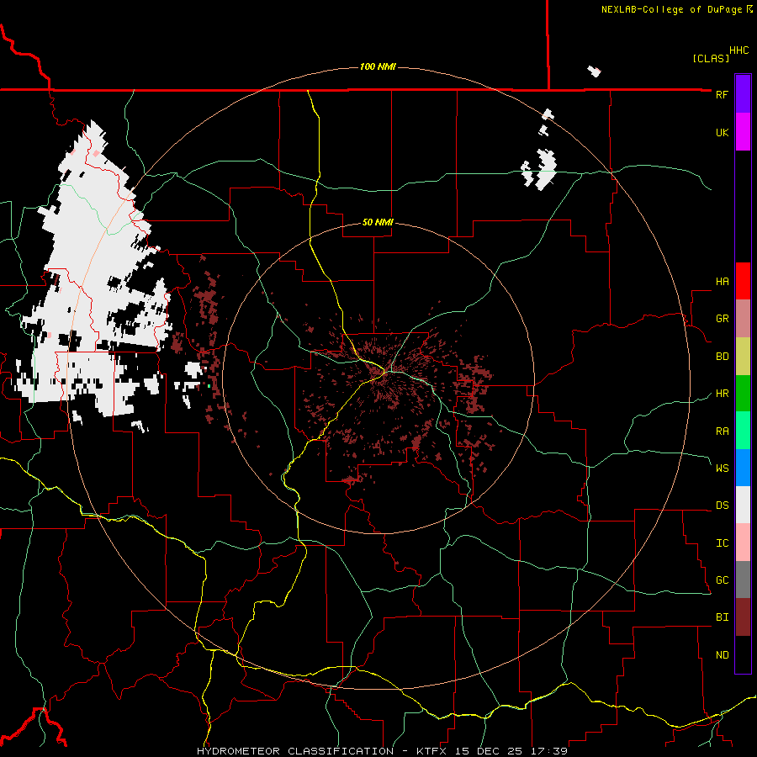Click the RF legend label
The height and width of the screenshot is (757, 757).
(722, 94)
